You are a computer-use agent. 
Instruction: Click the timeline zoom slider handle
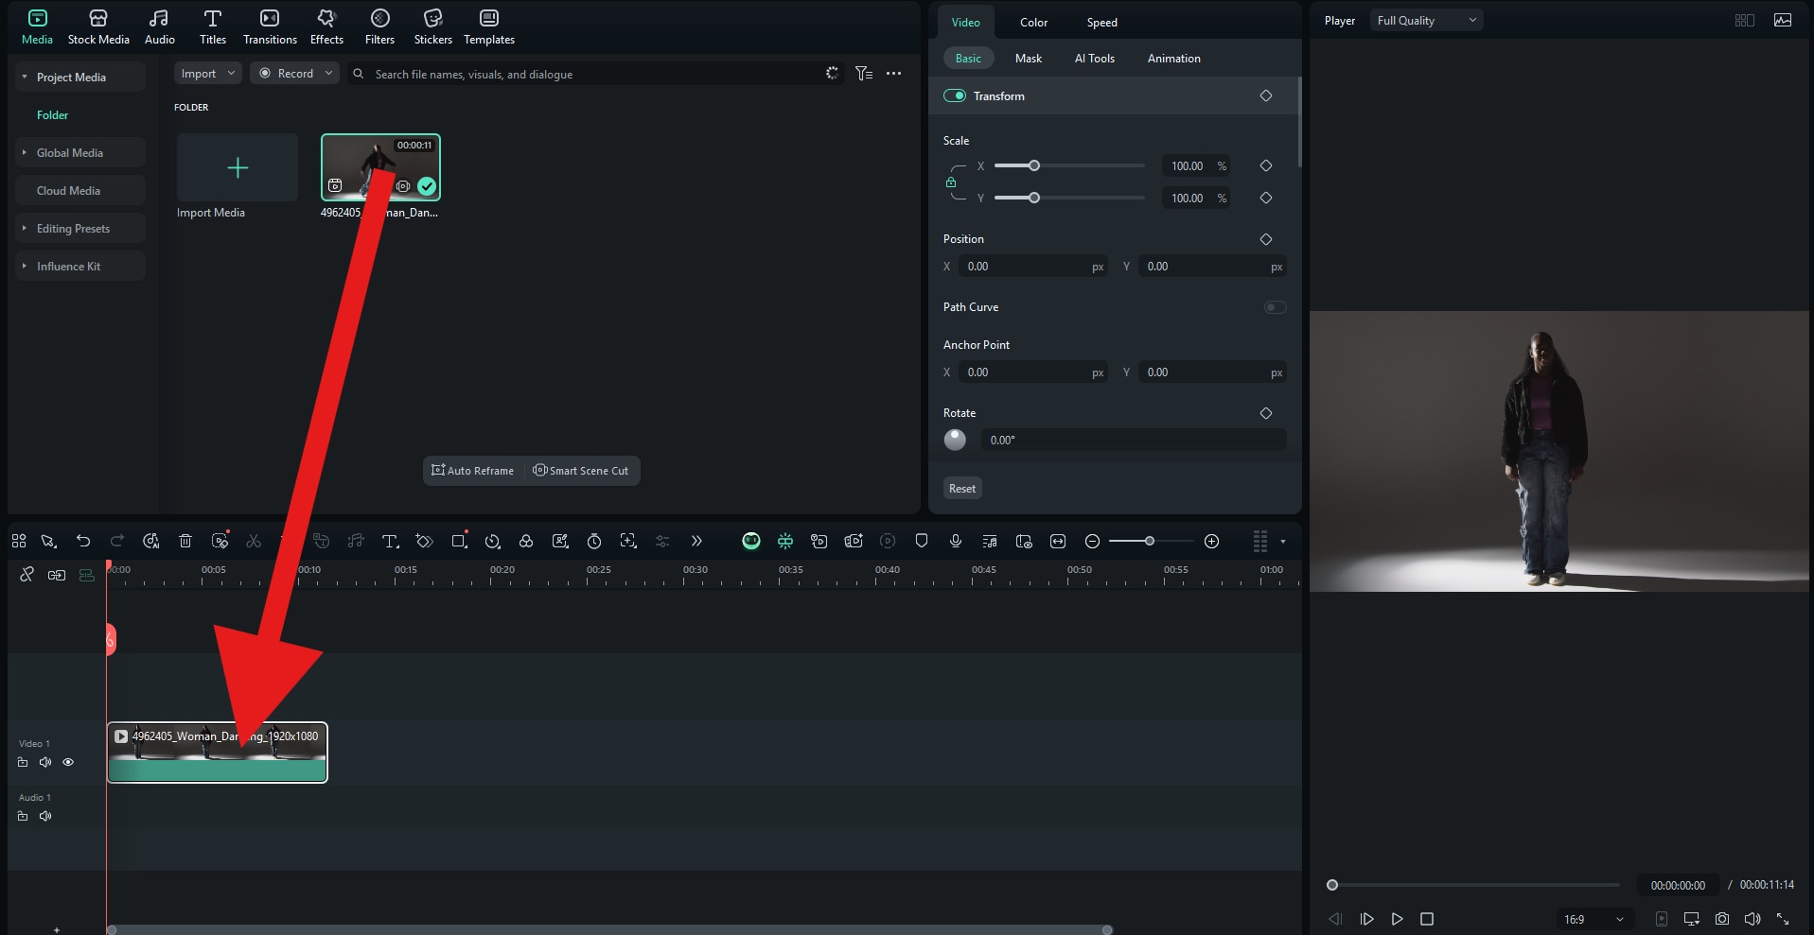tap(1150, 541)
